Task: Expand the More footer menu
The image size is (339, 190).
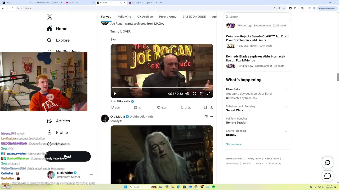Action: pyautogui.click(x=260, y=163)
